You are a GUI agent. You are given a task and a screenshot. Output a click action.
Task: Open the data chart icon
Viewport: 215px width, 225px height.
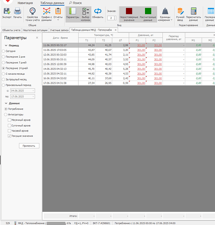point(47,11)
